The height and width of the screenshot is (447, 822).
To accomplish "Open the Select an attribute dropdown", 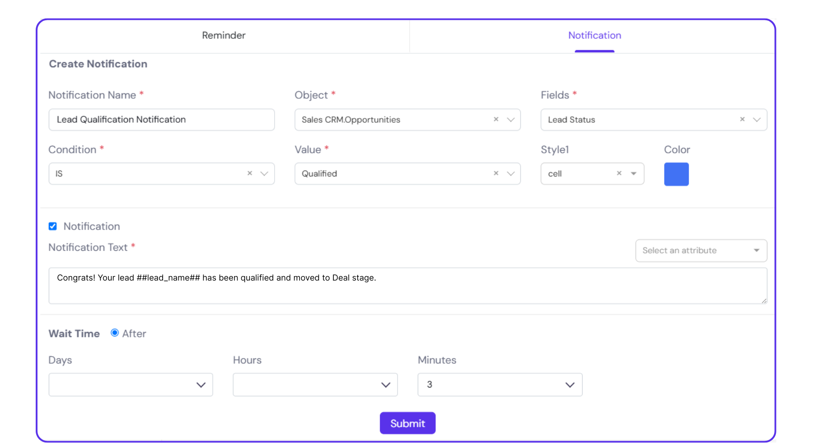I will click(x=701, y=251).
